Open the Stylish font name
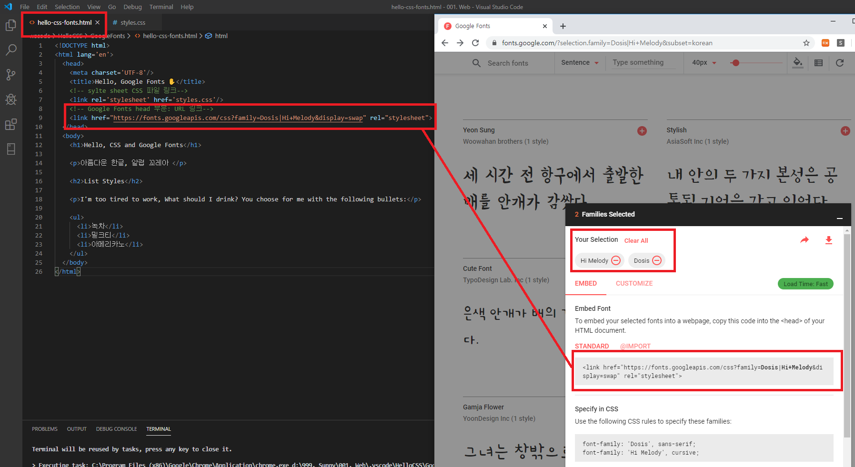 676,130
